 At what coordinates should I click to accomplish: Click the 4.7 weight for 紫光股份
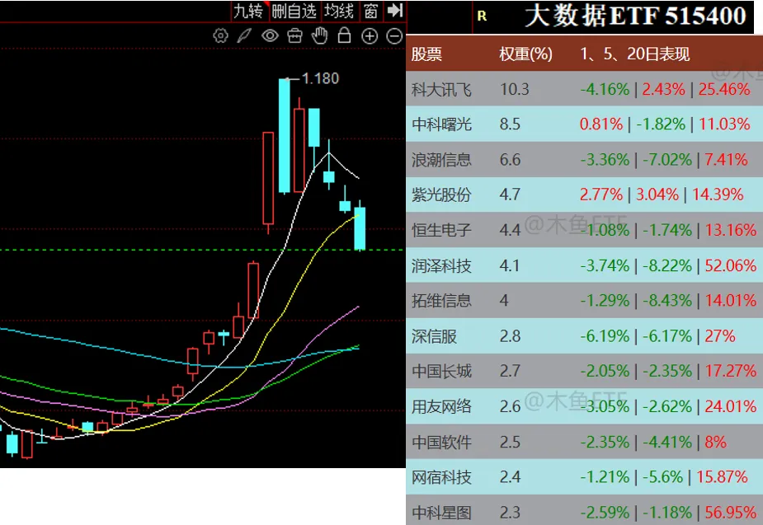tap(510, 195)
